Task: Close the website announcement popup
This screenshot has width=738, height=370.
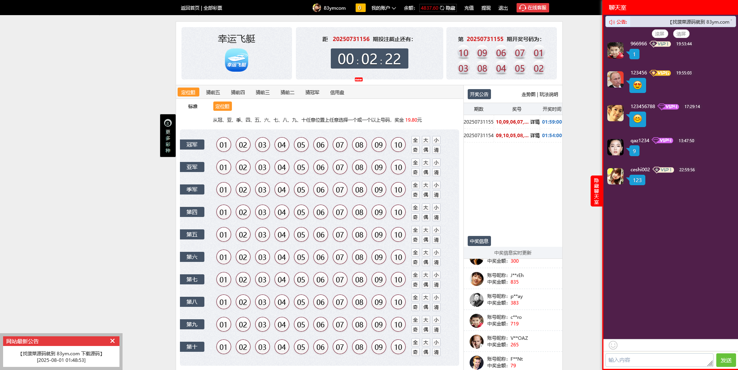Action: [x=112, y=341]
